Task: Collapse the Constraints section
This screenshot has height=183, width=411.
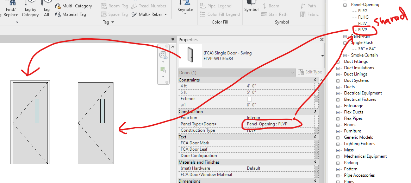Action: coord(315,80)
